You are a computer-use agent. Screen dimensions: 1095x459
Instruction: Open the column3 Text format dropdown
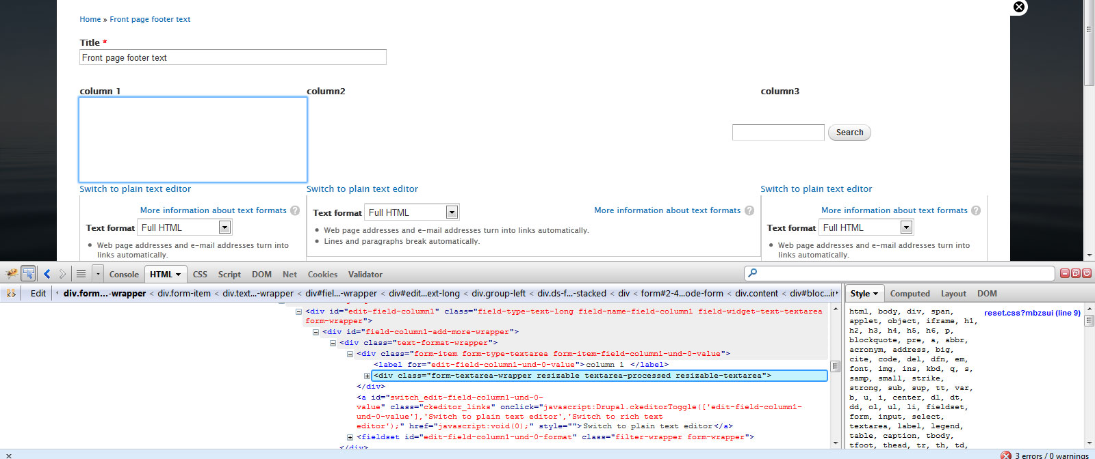click(x=866, y=227)
